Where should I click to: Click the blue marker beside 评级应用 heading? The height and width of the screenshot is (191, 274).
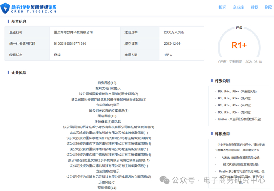point(212,134)
